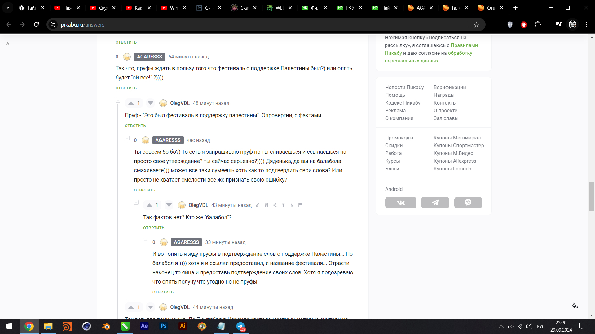This screenshot has height=334, width=595.
Task: Report comment using the flag icon
Action: point(300,205)
